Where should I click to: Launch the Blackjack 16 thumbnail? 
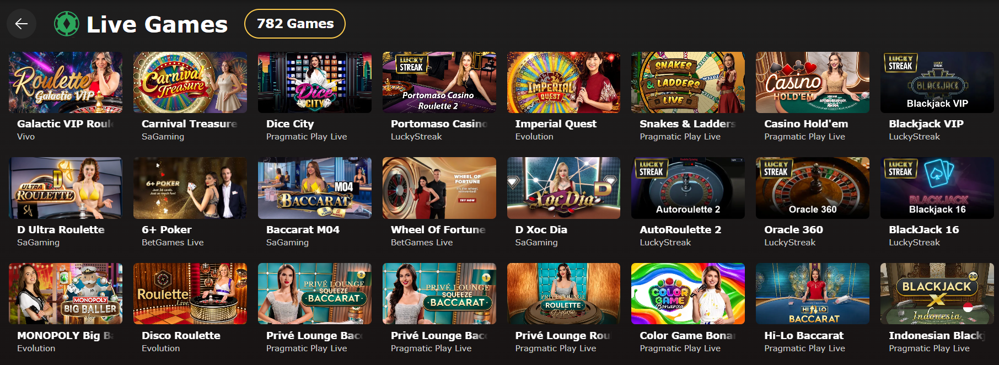pyautogui.click(x=937, y=188)
